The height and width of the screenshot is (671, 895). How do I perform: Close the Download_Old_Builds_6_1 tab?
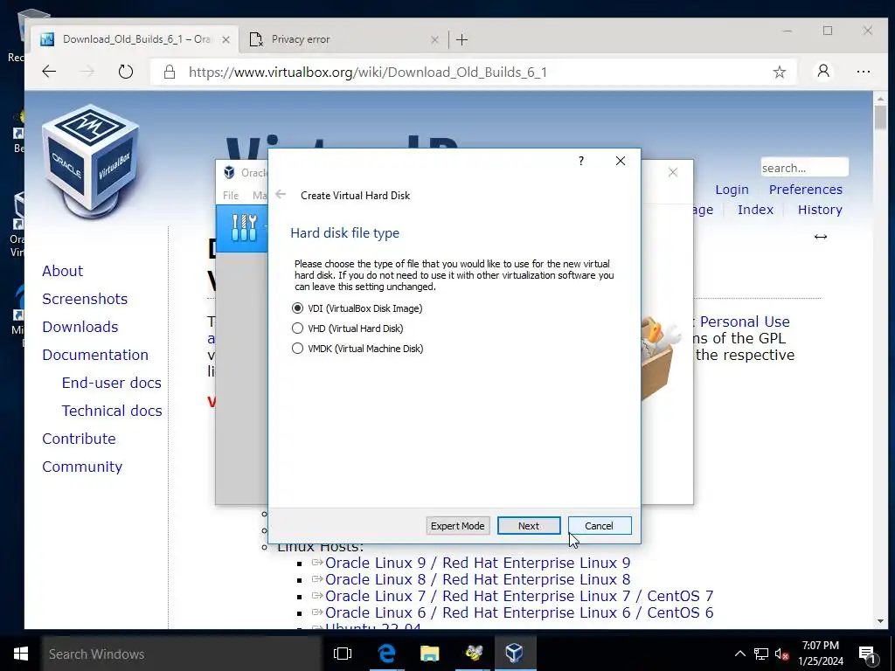pos(226,39)
